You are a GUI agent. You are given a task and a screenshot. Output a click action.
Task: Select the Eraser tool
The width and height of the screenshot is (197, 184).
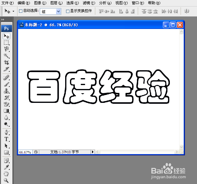pos(6,104)
